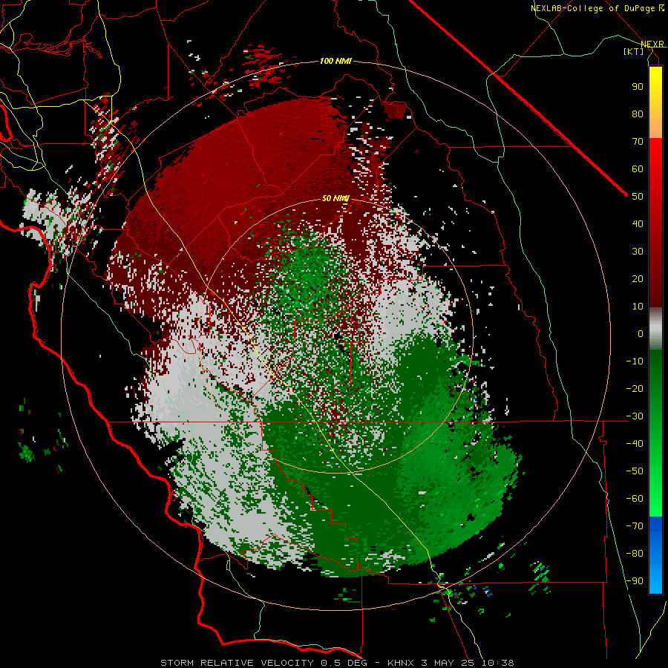This screenshot has width=668, height=668.
Task: Click the 70 value on the velocity scale
Action: pos(638,142)
